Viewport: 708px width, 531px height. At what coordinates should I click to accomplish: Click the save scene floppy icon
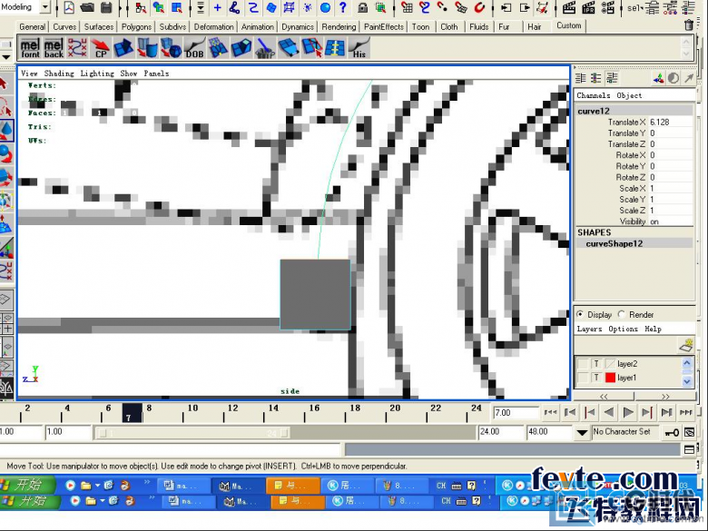(106, 7)
